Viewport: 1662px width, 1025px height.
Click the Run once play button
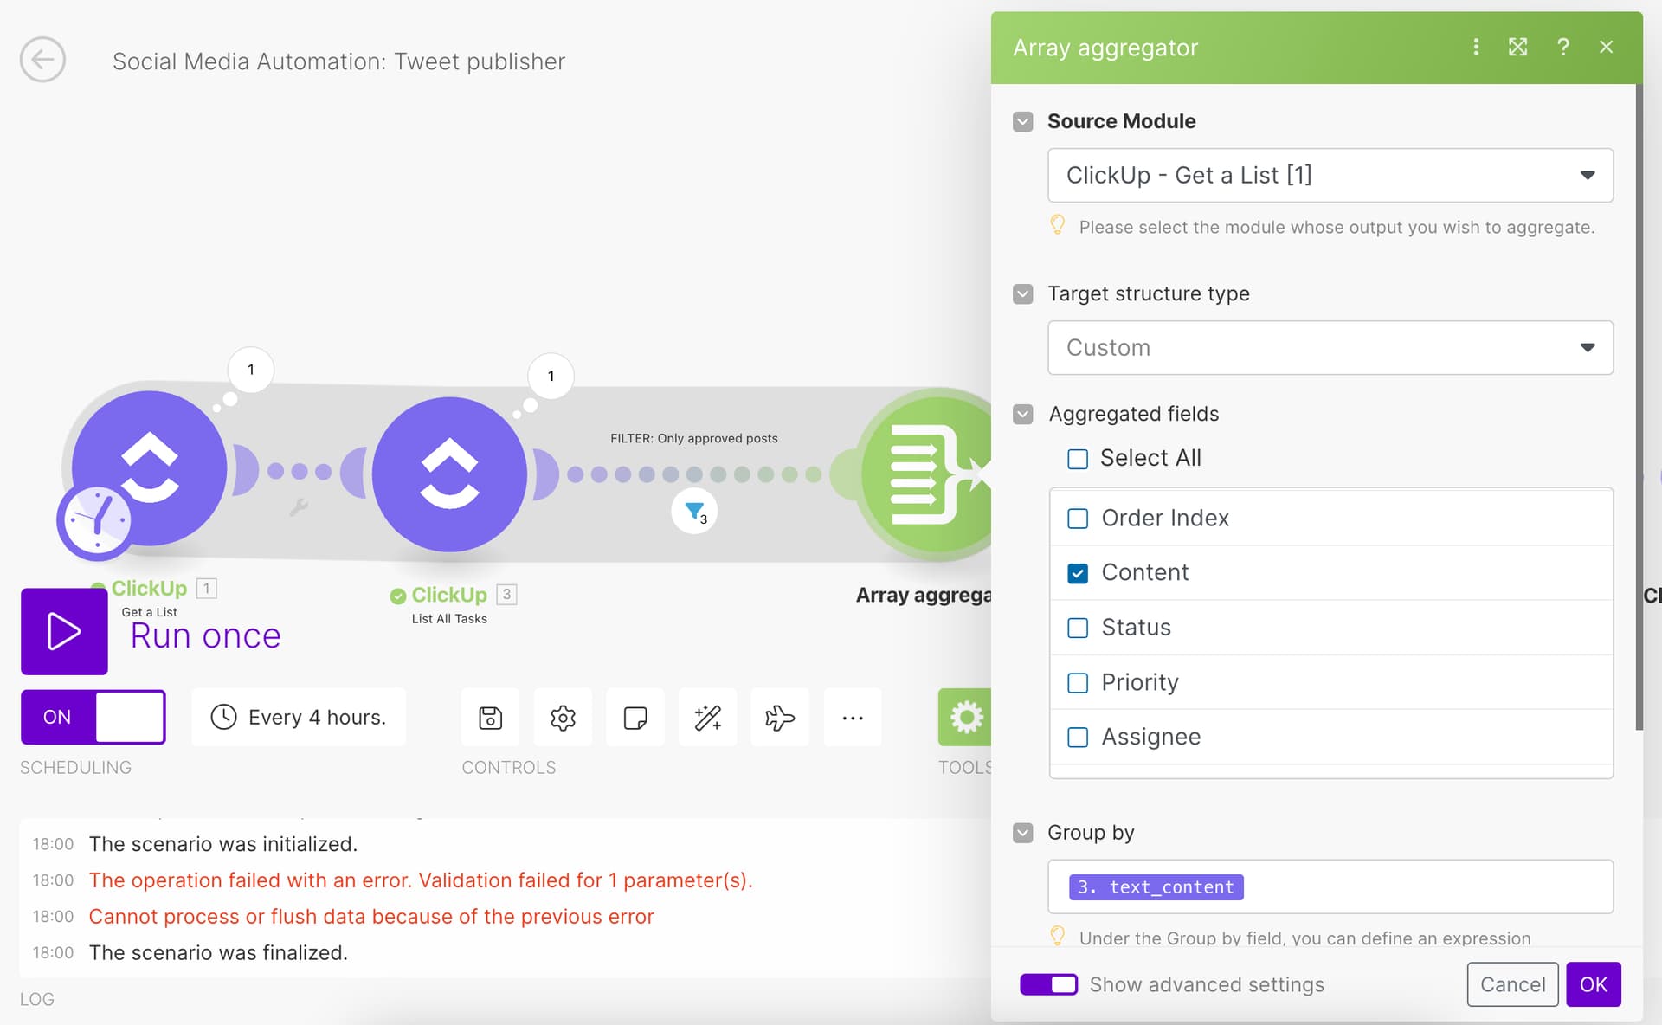click(64, 631)
